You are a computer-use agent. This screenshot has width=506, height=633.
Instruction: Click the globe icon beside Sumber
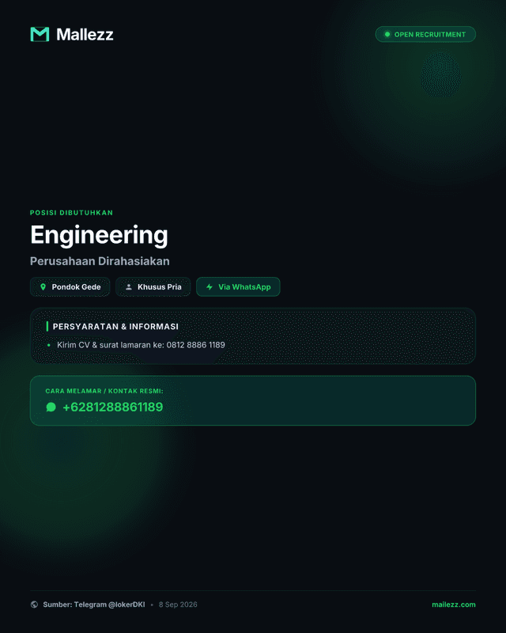tap(34, 605)
